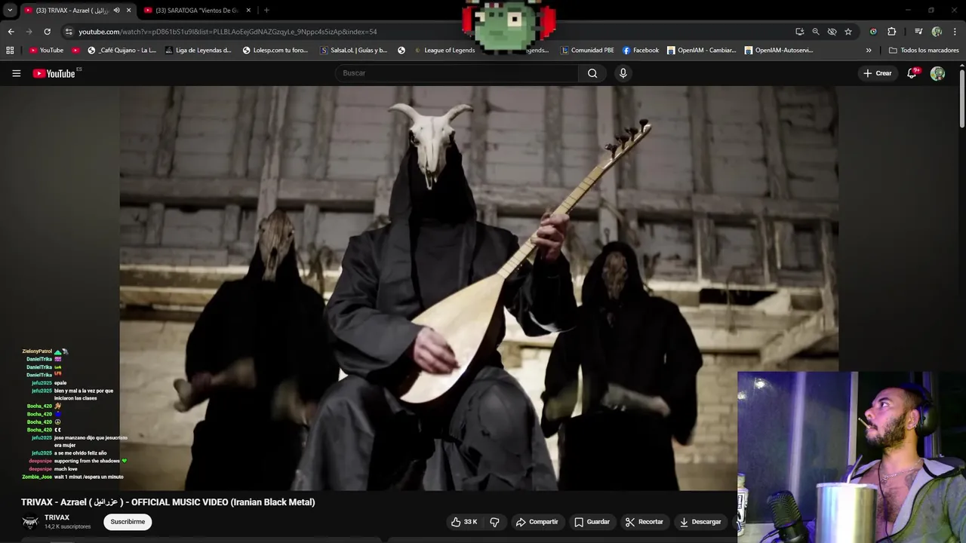966x543 pixels.
Task: Go back in browser history
Action: click(11, 32)
